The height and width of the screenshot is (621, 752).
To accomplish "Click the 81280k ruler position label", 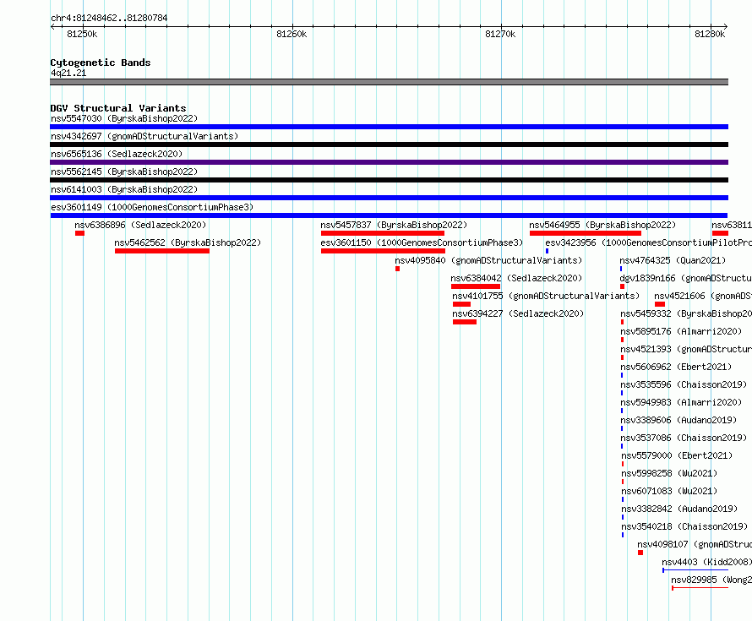I will click(x=710, y=34).
